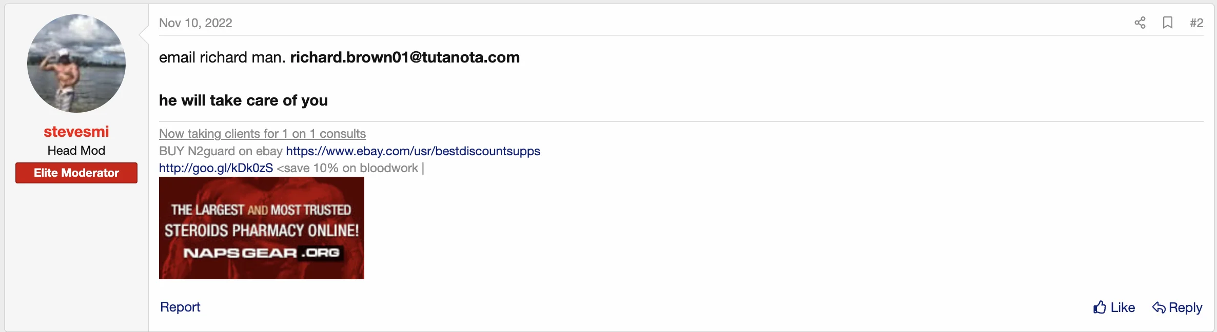Open the 1 on 1 consults link
Viewport: 1217px width, 332px height.
[262, 134]
